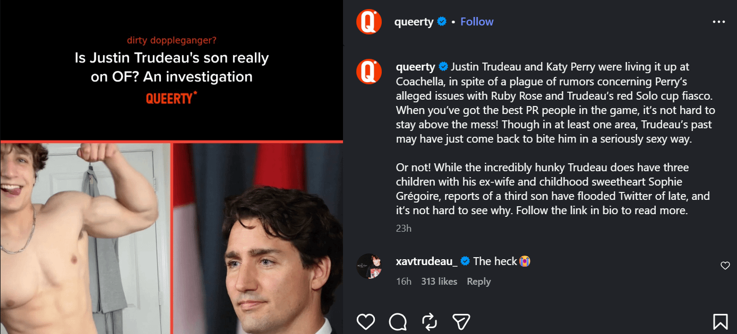Image resolution: width=737 pixels, height=334 pixels.
Task: Click the 16h comment timestamp
Action: coord(404,282)
